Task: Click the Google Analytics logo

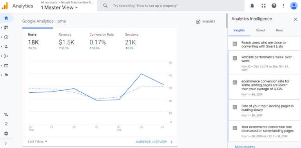Action: click(x=5, y=6)
